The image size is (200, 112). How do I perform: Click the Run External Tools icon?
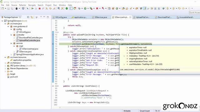click(91, 8)
